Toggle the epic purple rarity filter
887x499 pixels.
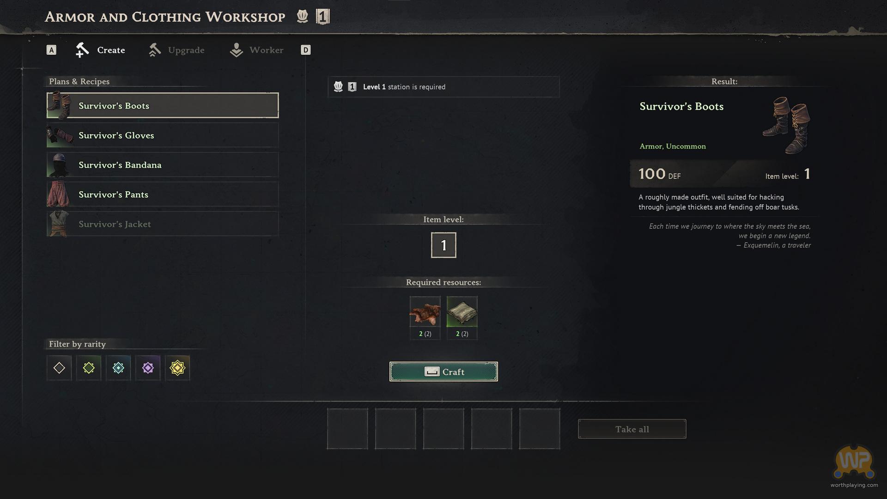coord(148,368)
